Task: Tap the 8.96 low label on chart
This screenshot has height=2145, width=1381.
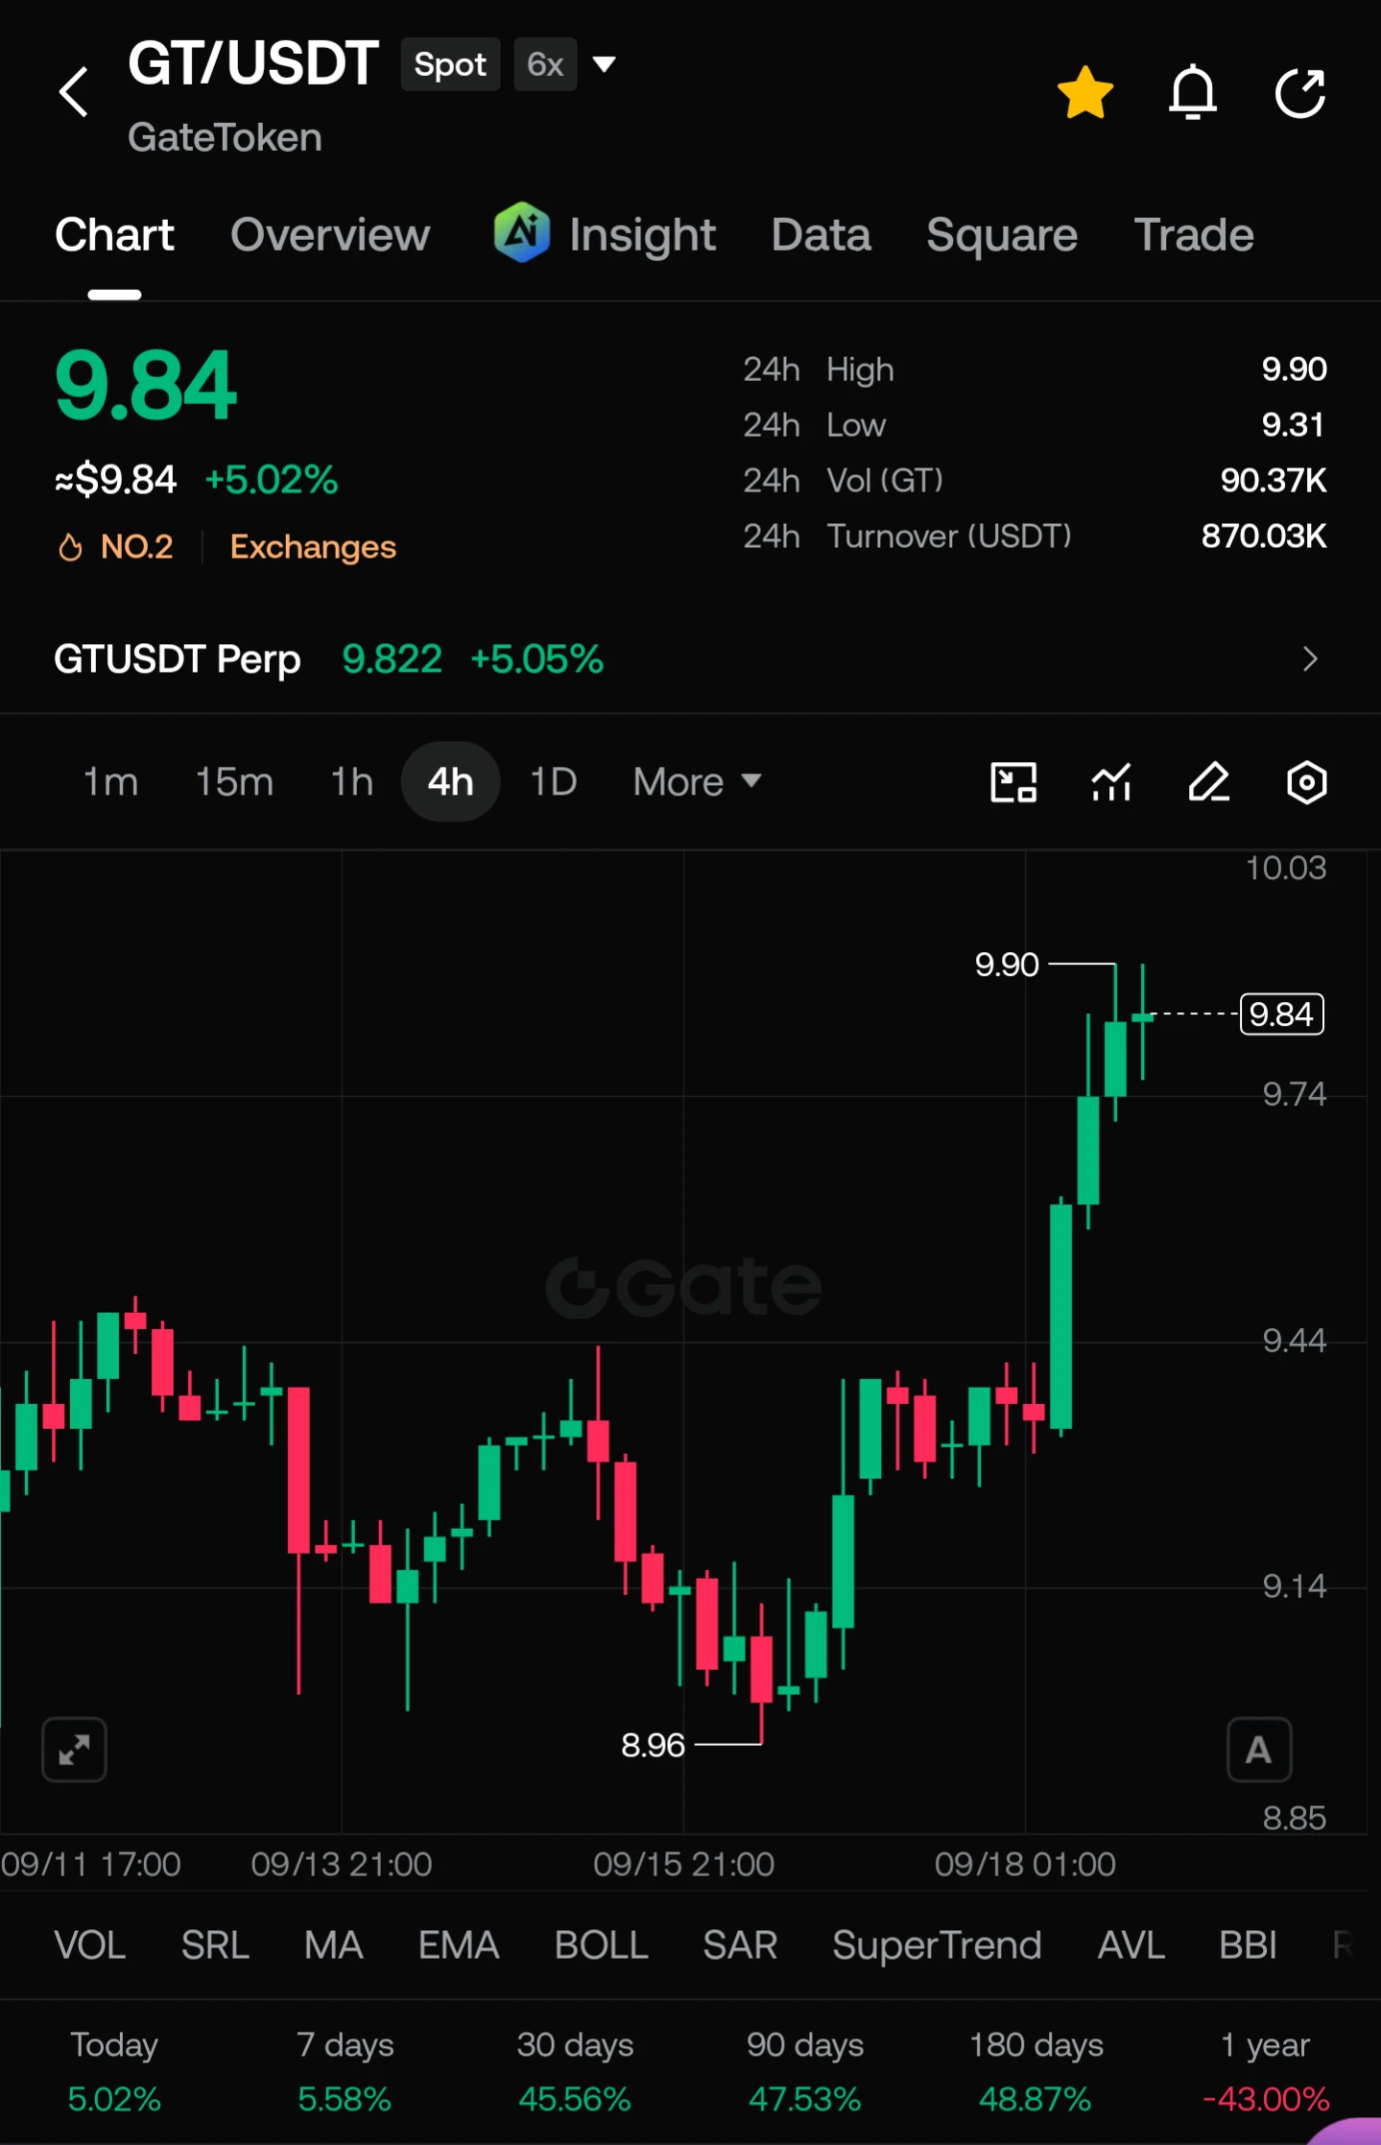Action: pos(653,1745)
